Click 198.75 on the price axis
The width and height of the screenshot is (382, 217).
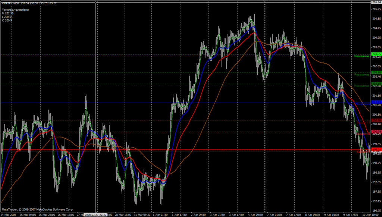click(x=377, y=163)
